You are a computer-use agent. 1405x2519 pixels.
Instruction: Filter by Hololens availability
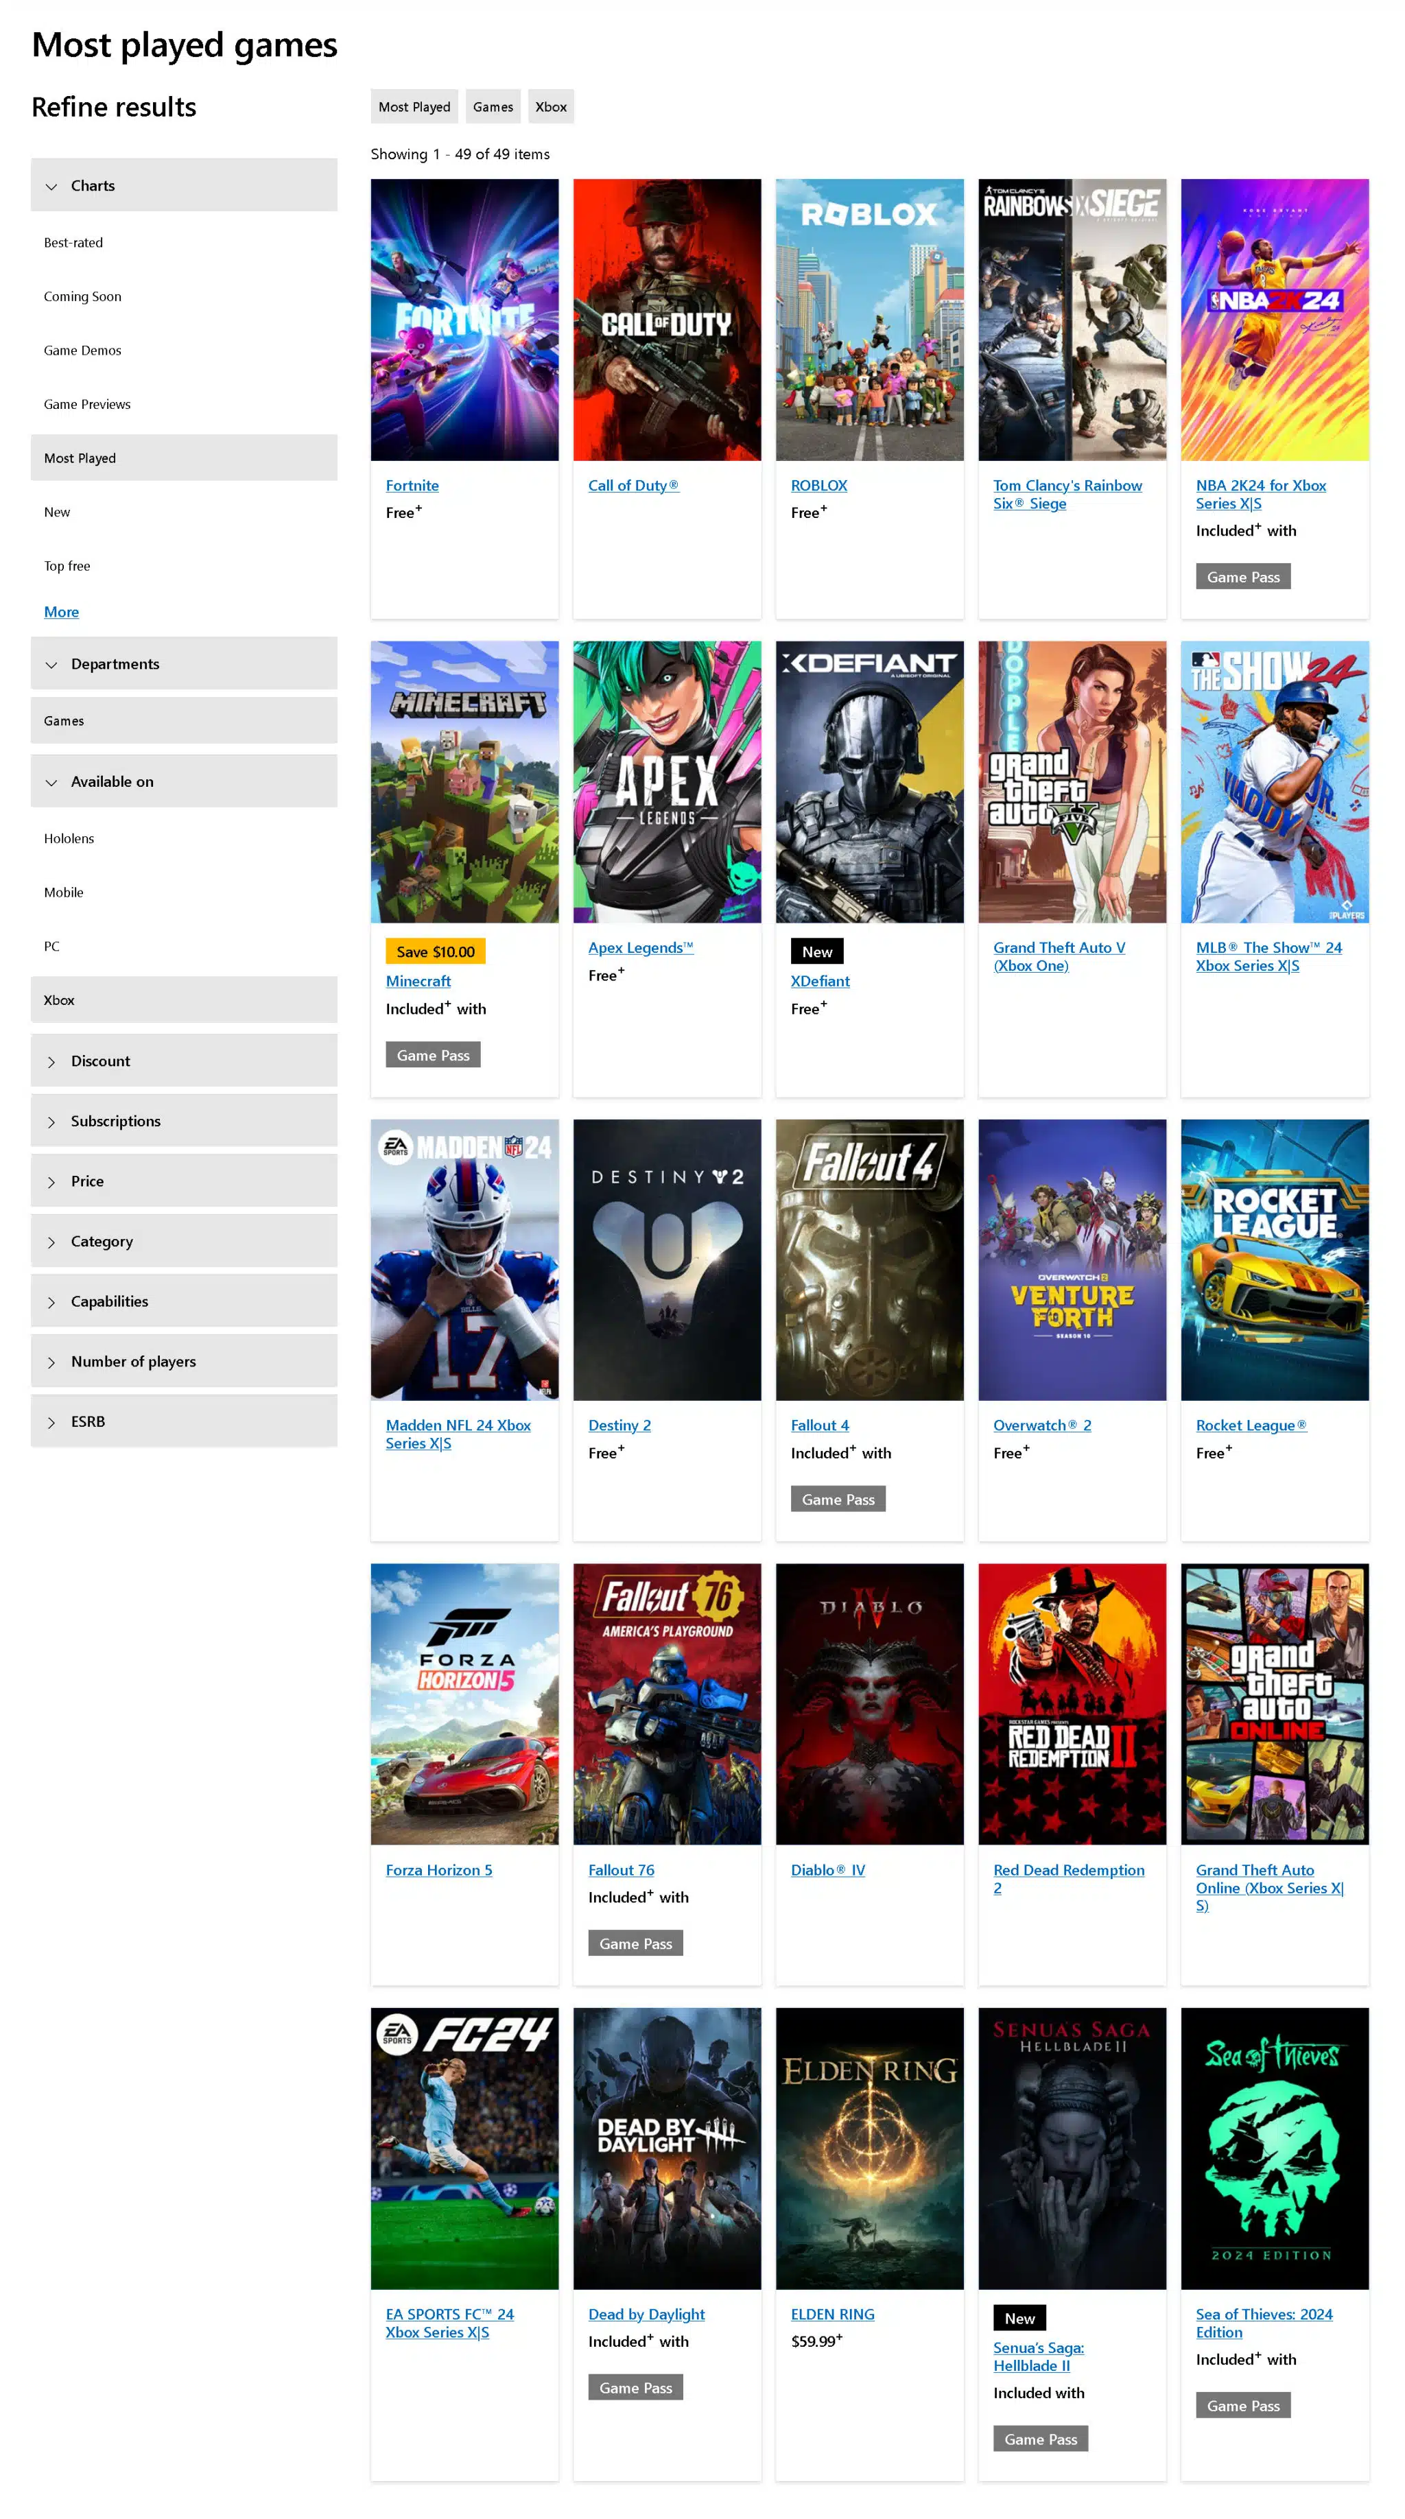[184, 838]
